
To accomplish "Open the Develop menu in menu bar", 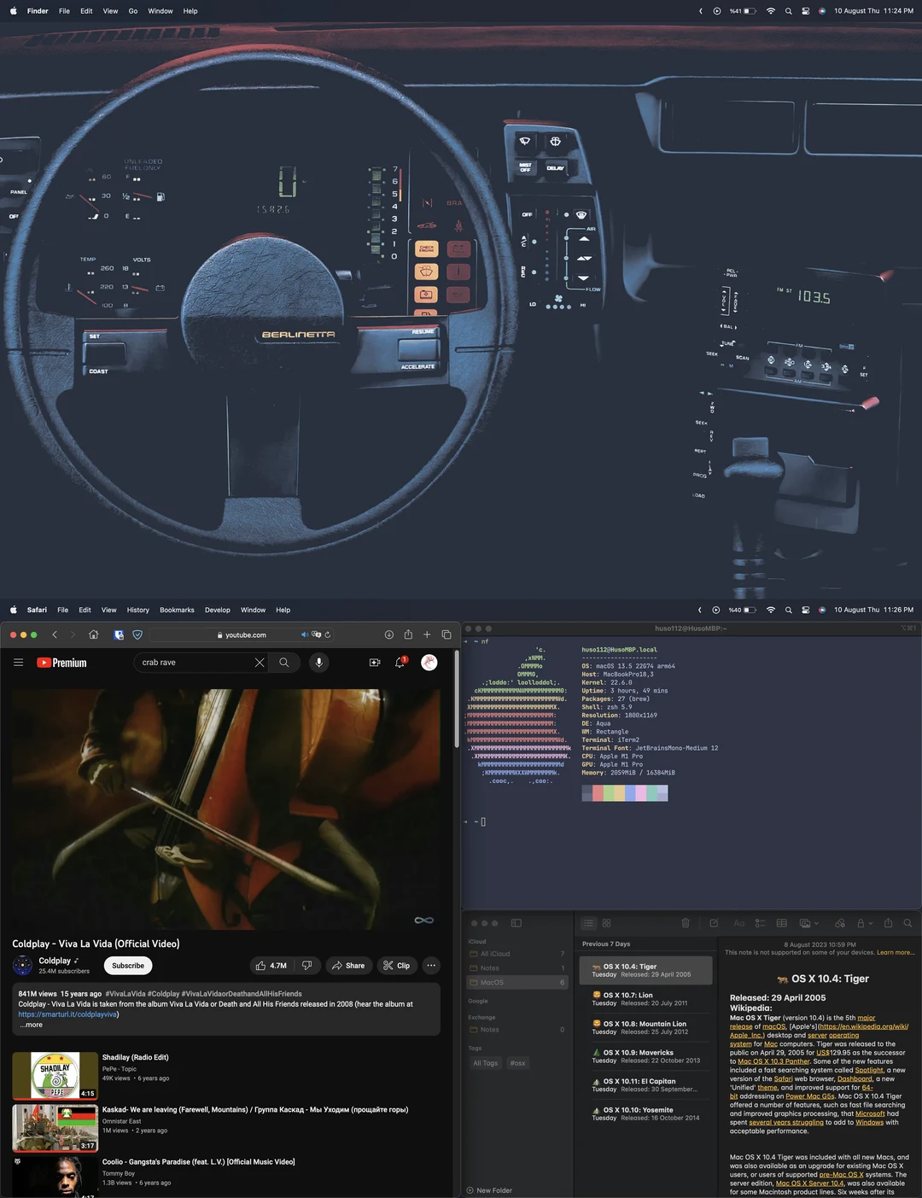I will click(218, 610).
